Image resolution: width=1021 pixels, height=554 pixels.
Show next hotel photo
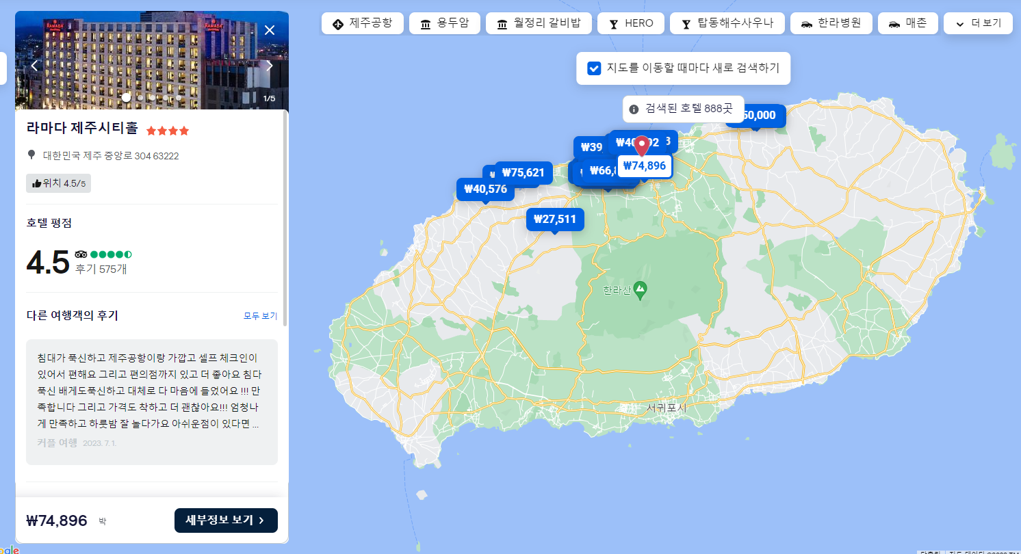point(270,66)
